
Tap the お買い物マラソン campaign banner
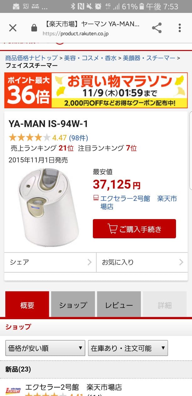(96, 90)
